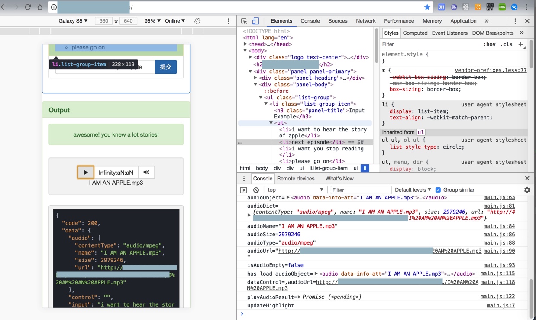This screenshot has height=320, width=536.
Task: Switch to the Network tab
Action: 365,21
